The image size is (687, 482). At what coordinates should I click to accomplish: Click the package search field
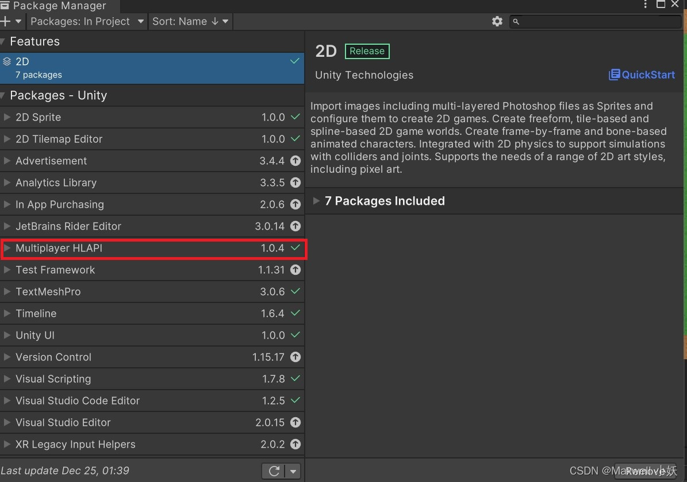595,21
